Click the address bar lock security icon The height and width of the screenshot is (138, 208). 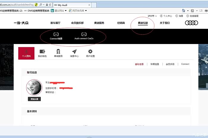tap(47, 5)
